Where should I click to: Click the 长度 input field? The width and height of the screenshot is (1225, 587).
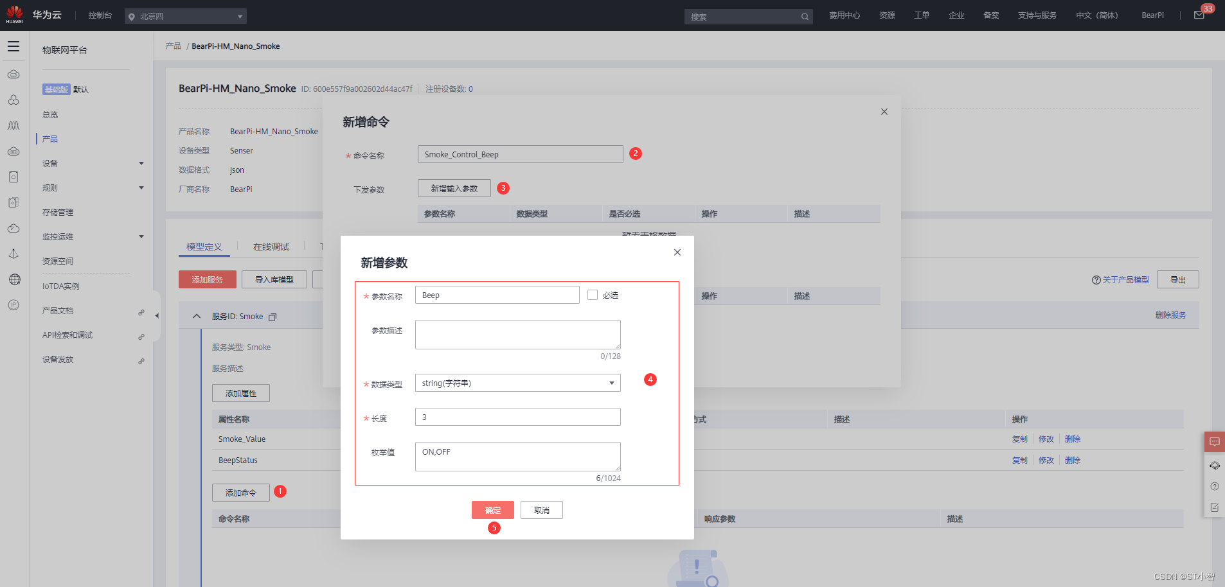[518, 417]
